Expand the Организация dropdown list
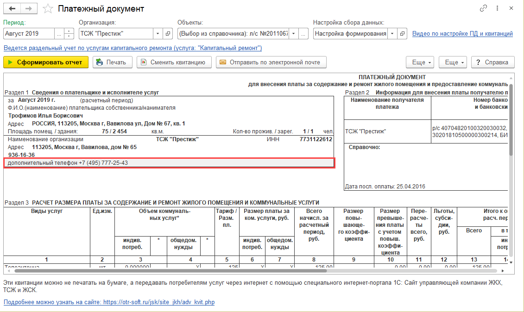 pos(158,33)
